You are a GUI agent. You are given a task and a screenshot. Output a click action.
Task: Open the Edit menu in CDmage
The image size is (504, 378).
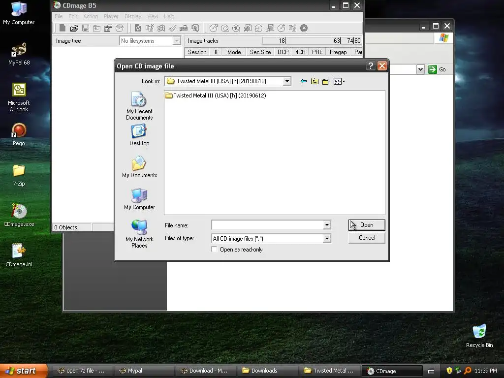[x=73, y=16]
